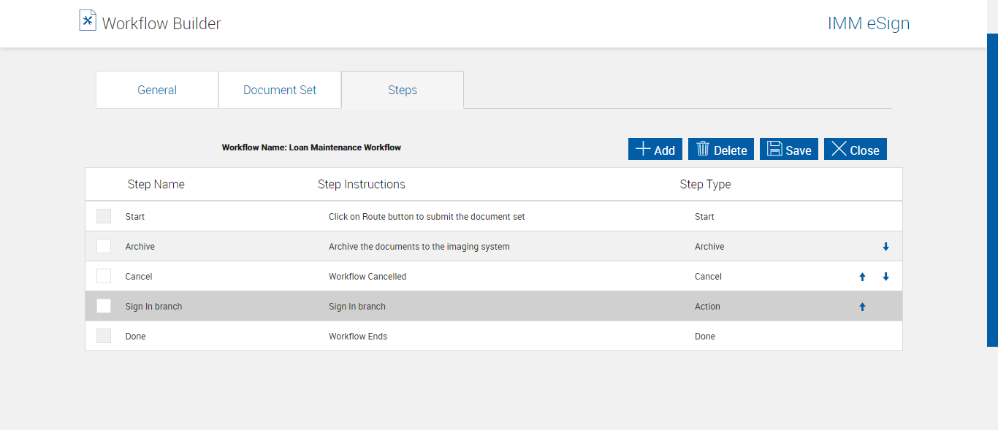This screenshot has width=998, height=430.
Task: Click the Workflow Builder logo icon
Action: [88, 20]
